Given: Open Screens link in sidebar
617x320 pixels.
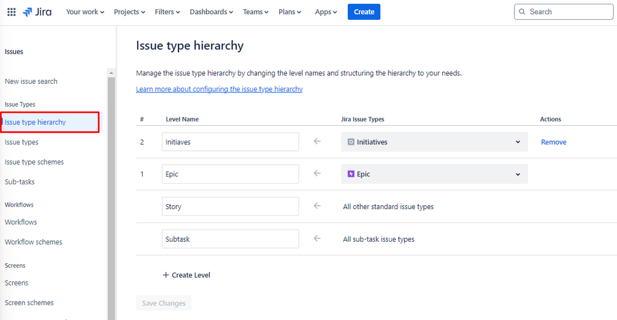Looking at the screenshot, I should click(x=17, y=283).
